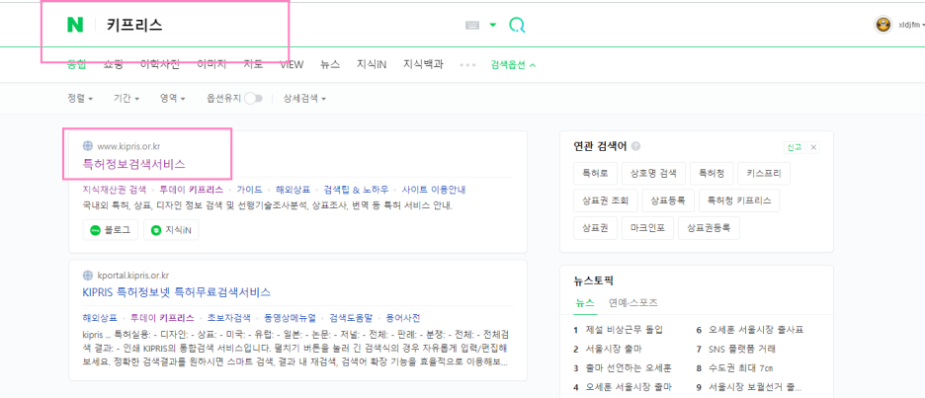Open news topic 제설 비상근무 돌입

click(625, 330)
